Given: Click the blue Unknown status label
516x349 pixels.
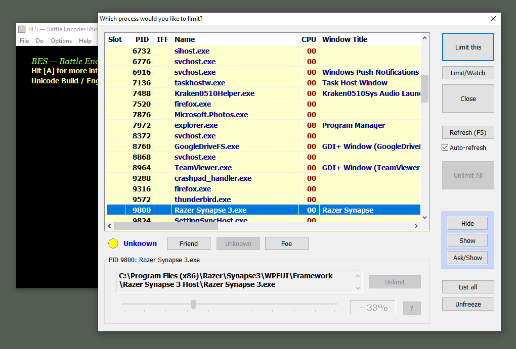Looking at the screenshot, I should (140, 243).
